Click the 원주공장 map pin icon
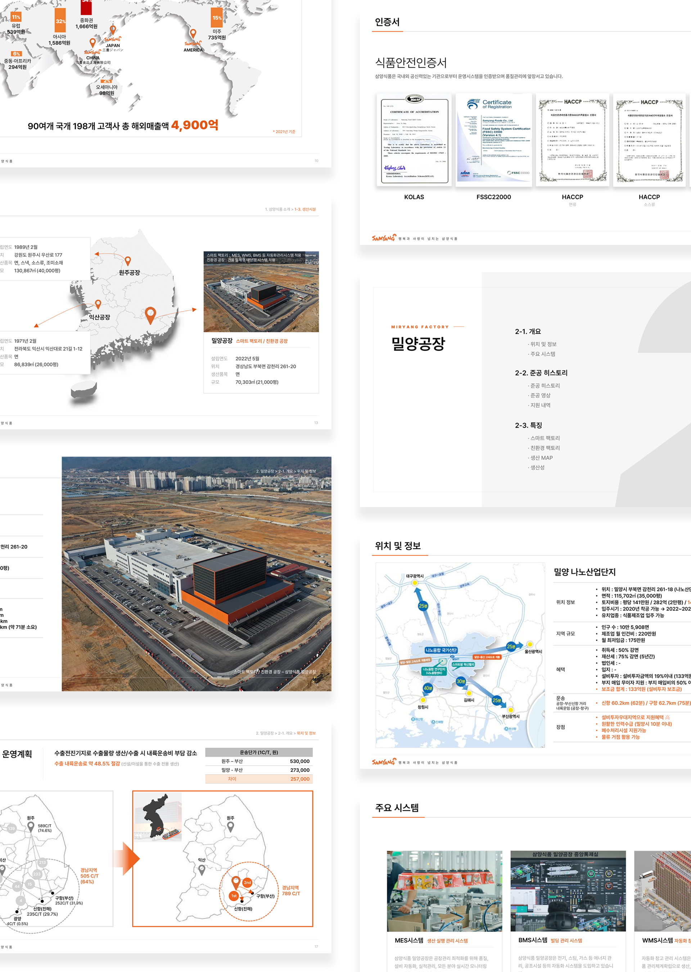This screenshot has height=972, width=691. coord(128,261)
